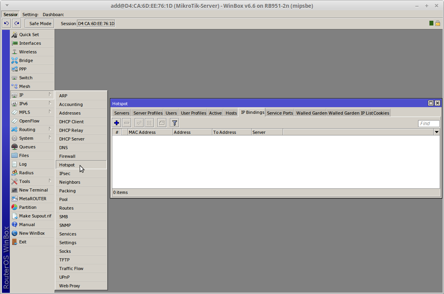Viewport: 444px width, 294px height.
Task: Expand the Routing submenu
Action: (x=50, y=129)
